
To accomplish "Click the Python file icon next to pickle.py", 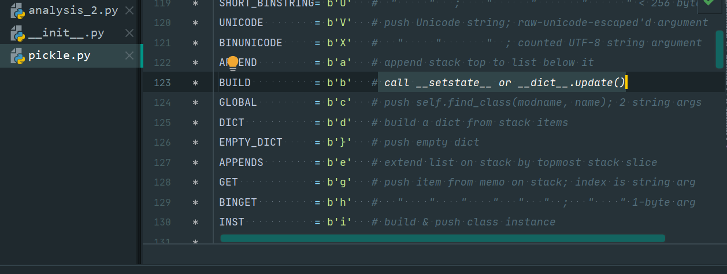I will coord(17,56).
